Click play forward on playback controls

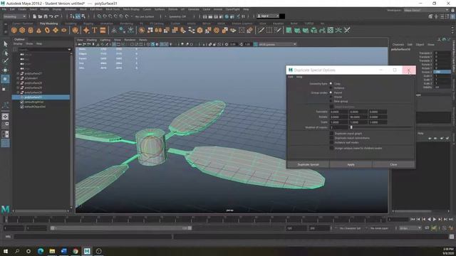435,220
